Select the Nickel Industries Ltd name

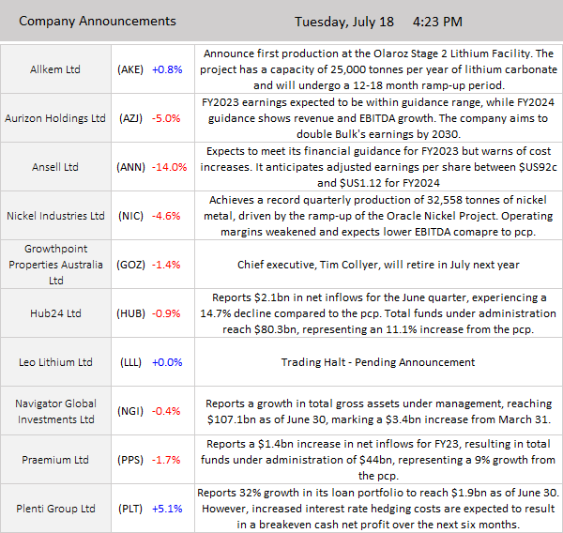[54, 216]
